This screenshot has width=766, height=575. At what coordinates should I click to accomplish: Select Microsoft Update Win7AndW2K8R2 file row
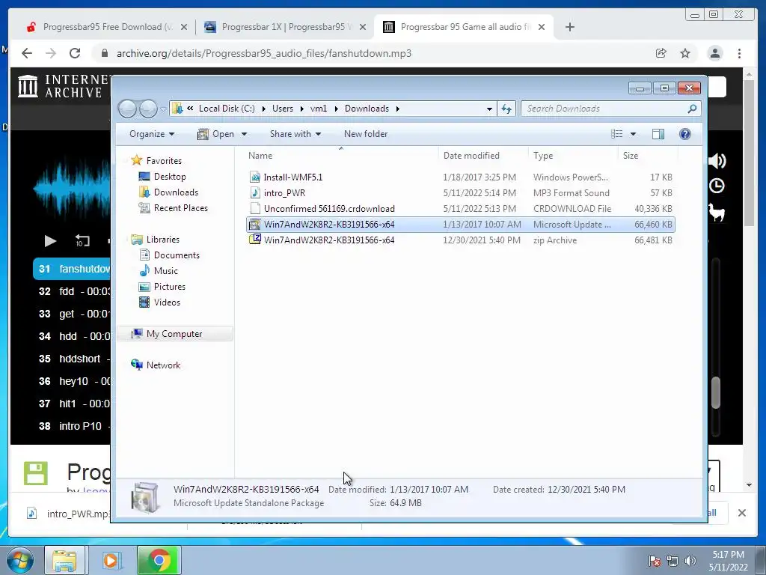pos(460,225)
